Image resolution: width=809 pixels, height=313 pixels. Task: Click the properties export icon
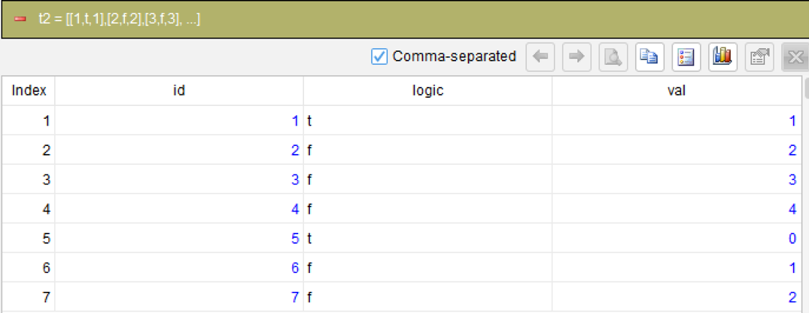[759, 57]
